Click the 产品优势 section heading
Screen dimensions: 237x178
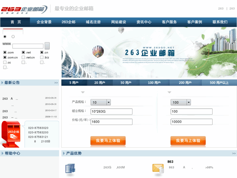tap(74, 153)
